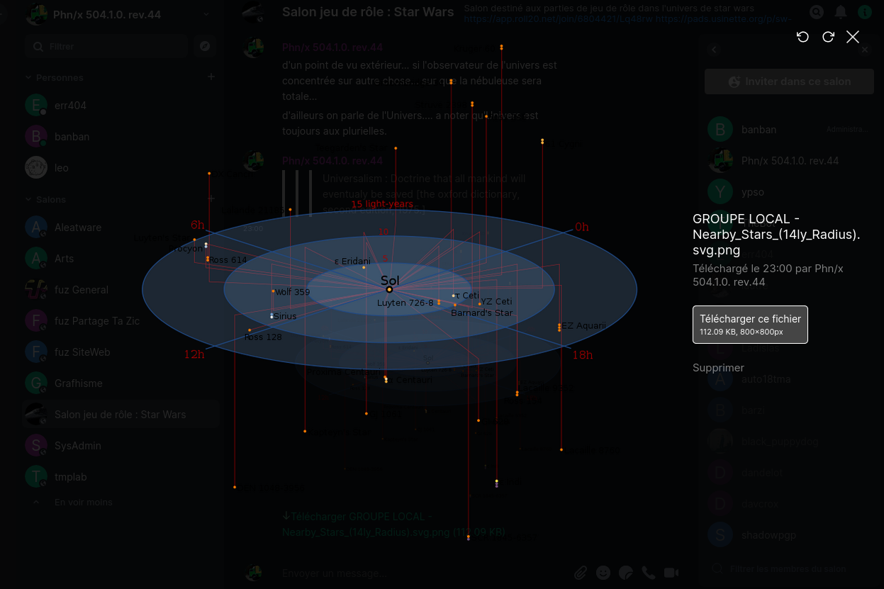Open the tmplab room
Viewport: 884px width, 589px height.
tap(121, 477)
